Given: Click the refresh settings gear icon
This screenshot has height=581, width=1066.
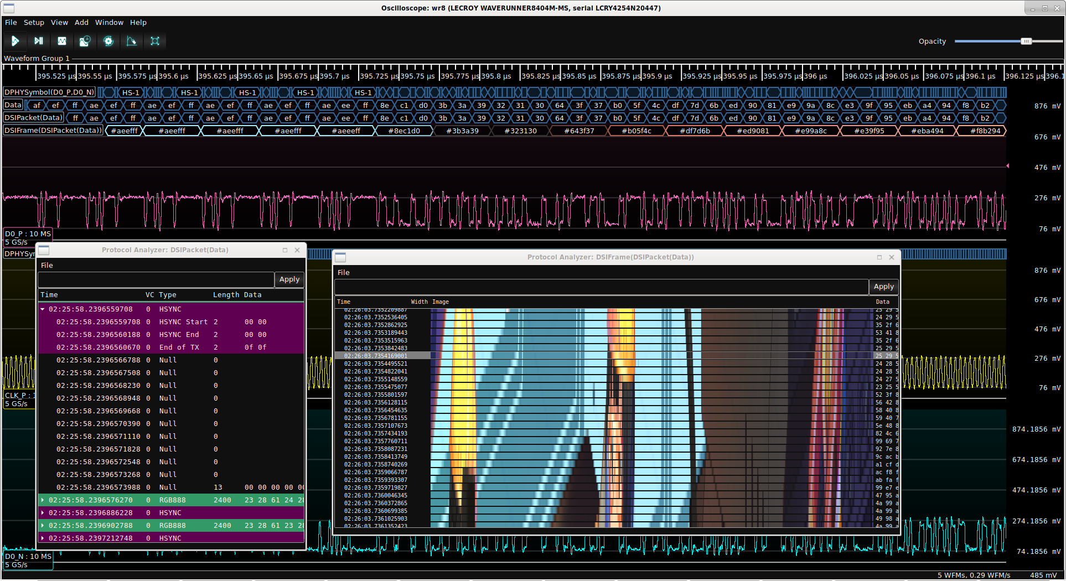Looking at the screenshot, I should pyautogui.click(x=108, y=41).
